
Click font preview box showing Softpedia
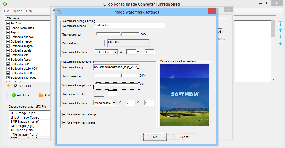(128, 43)
